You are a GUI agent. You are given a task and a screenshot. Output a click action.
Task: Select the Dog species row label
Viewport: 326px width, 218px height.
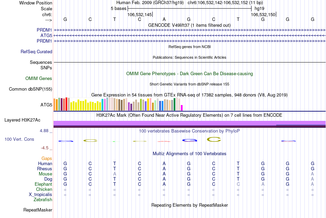pyautogui.click(x=48, y=179)
